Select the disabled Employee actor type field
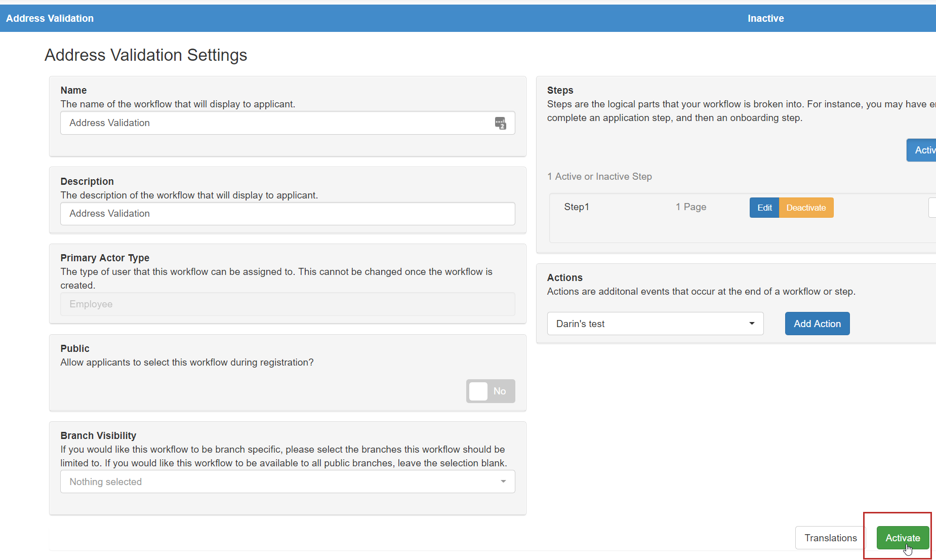This screenshot has width=936, height=560. pos(288,304)
